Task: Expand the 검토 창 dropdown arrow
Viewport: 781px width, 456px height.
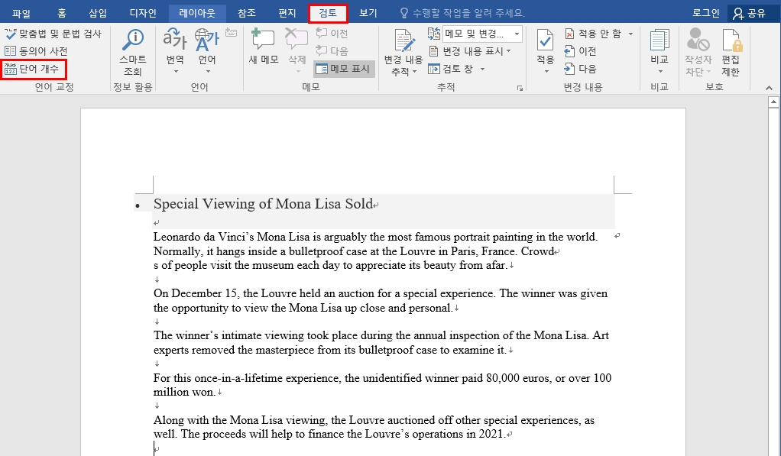Action: coord(482,70)
